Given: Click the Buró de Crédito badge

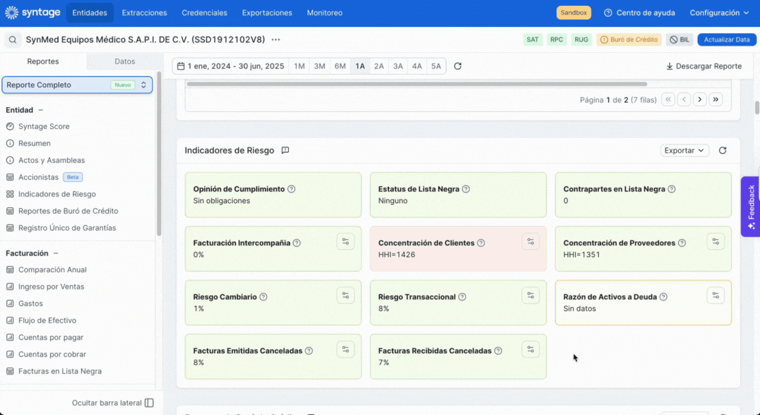Looking at the screenshot, I should (x=629, y=40).
